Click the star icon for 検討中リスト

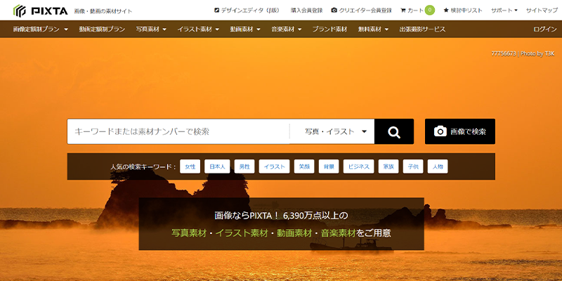click(x=446, y=11)
